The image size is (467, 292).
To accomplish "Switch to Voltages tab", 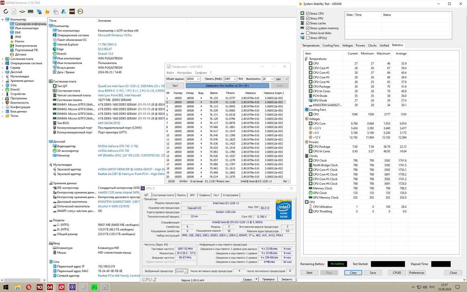I will click(x=347, y=46).
